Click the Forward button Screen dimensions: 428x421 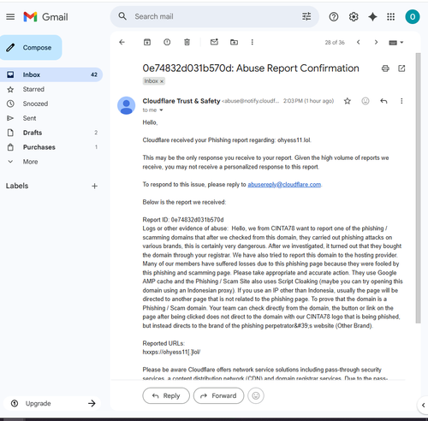click(x=218, y=395)
